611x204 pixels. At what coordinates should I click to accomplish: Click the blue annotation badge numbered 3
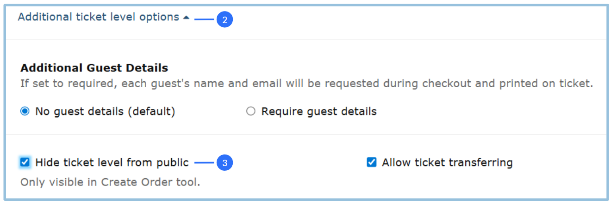tap(224, 162)
